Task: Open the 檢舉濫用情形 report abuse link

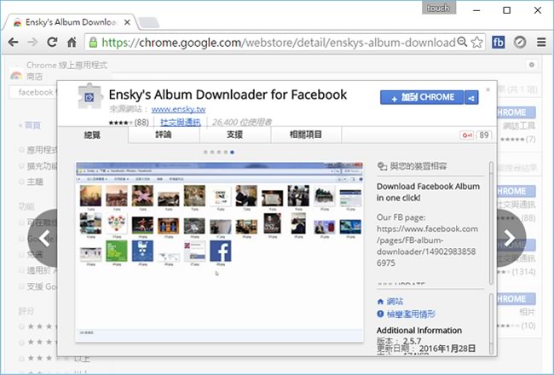Action: (x=406, y=314)
